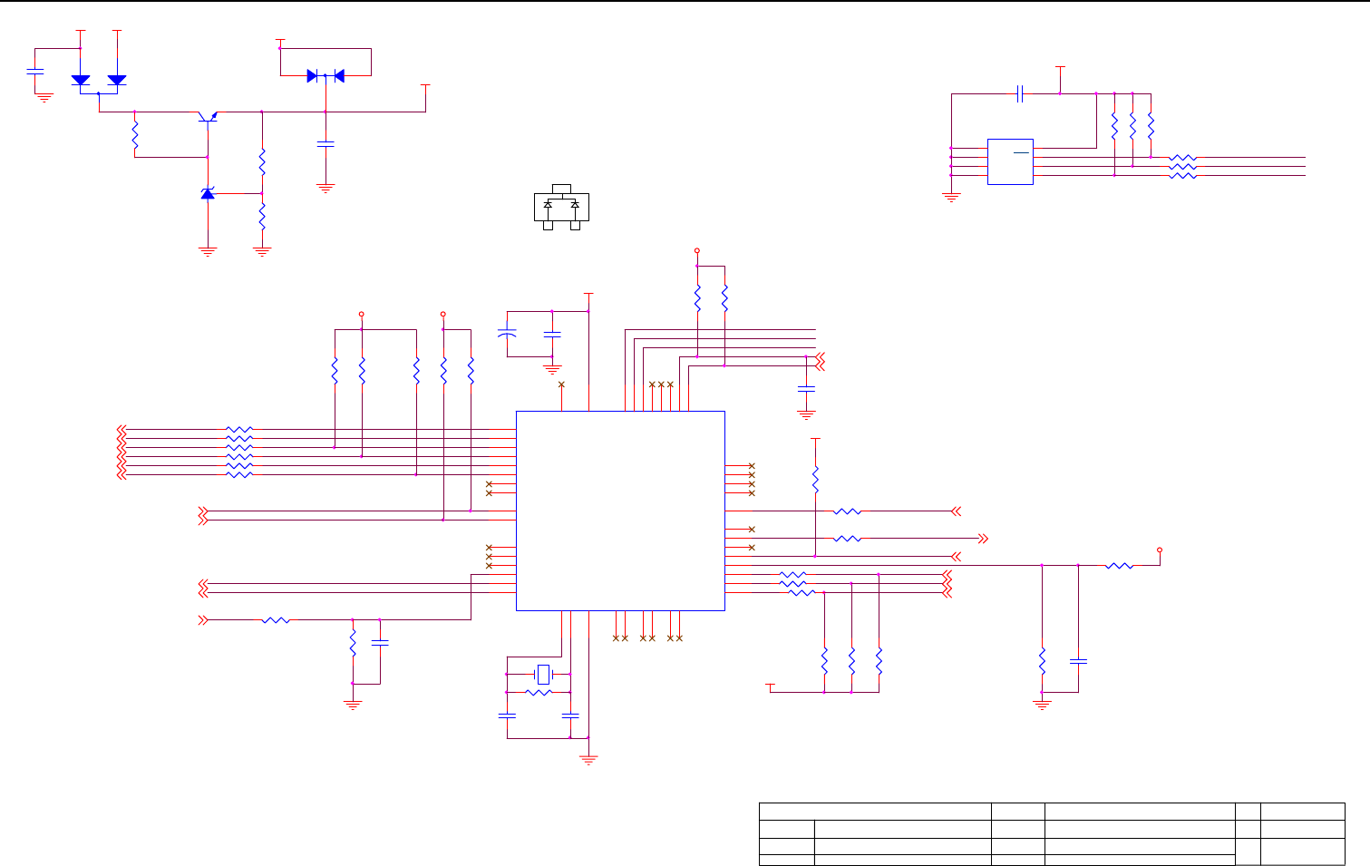Click the right-pointing output port on the right side
This screenshot has height=866, width=1370.
point(983,539)
